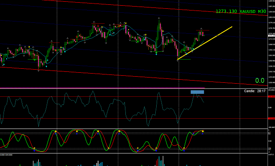This screenshot has height=166, width=275.
Task: Click the fractal arrow above the tallest spike candle
Action: (159, 18)
